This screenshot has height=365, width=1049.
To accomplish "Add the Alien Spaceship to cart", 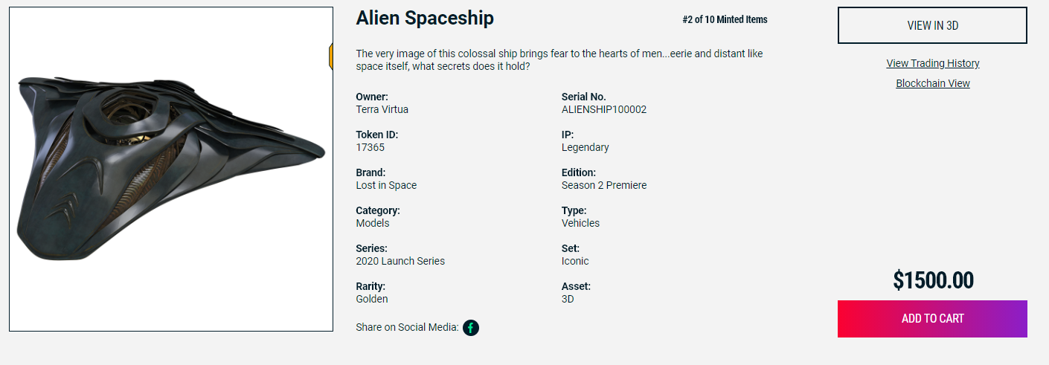I will [x=932, y=319].
